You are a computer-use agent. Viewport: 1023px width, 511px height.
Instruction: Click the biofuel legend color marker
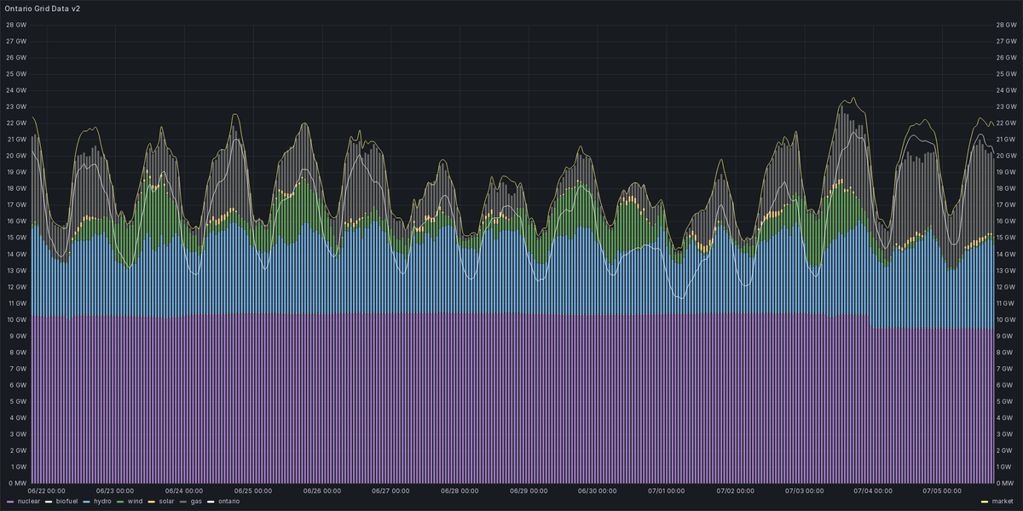[x=49, y=502]
